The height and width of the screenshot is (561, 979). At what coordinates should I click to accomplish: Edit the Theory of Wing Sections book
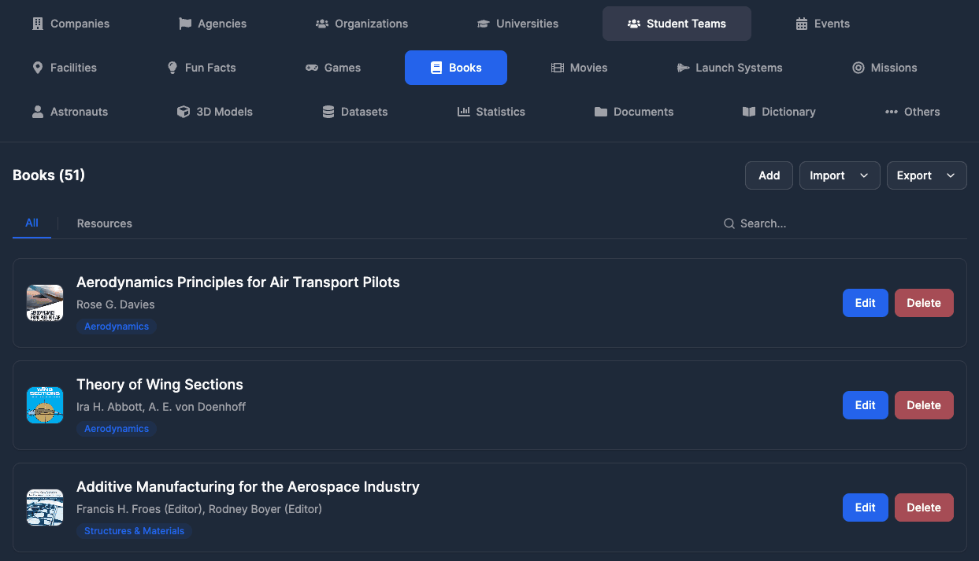pos(865,405)
